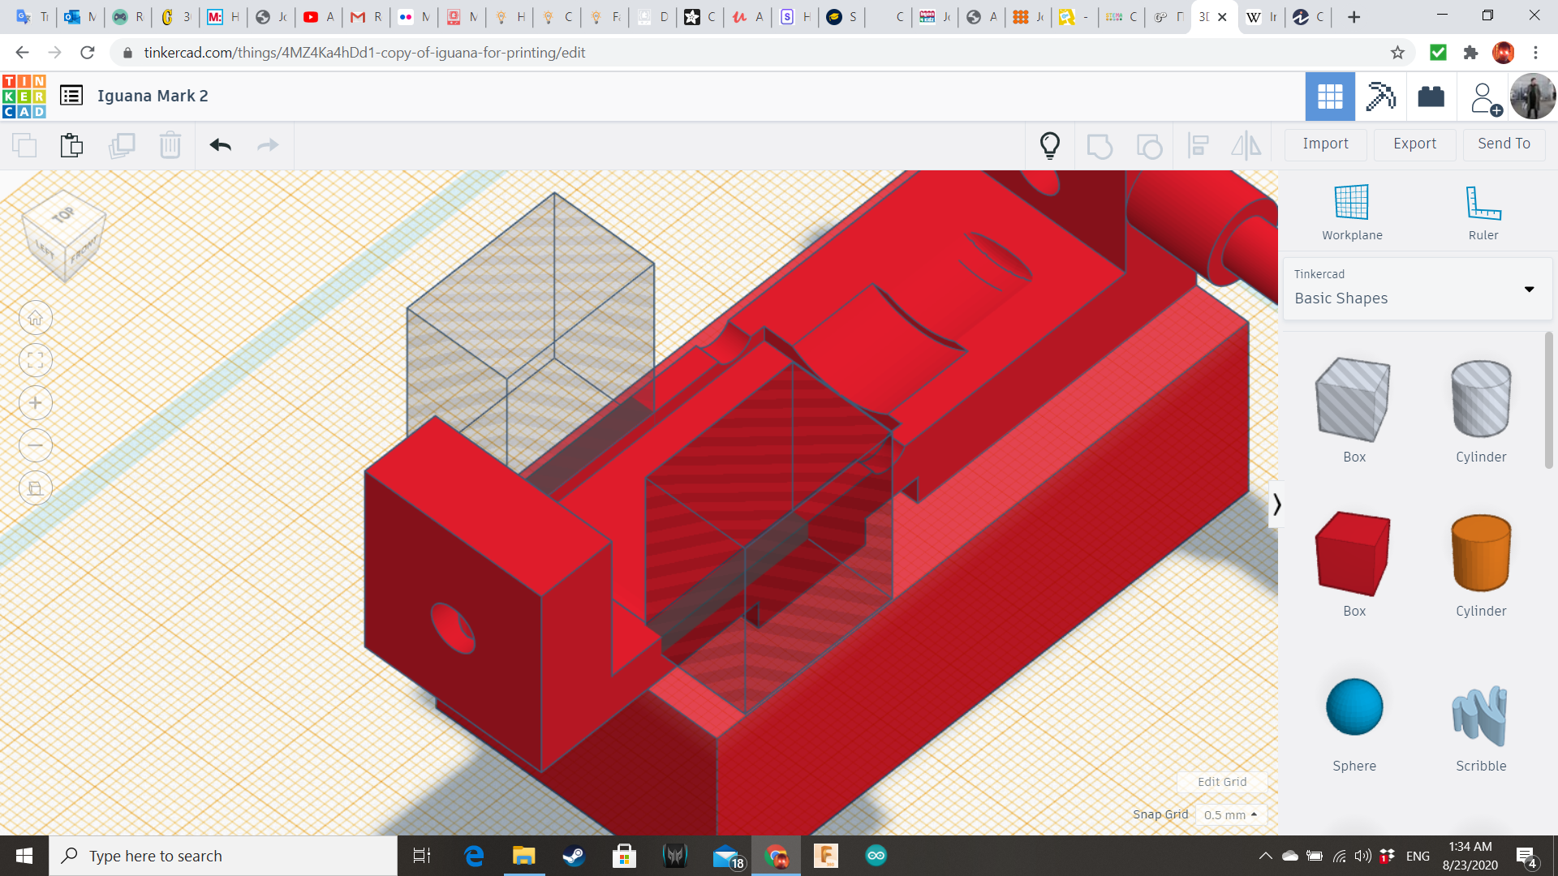The height and width of the screenshot is (876, 1558).
Task: Click the Paste clipboard icon
Action: pyautogui.click(x=71, y=145)
